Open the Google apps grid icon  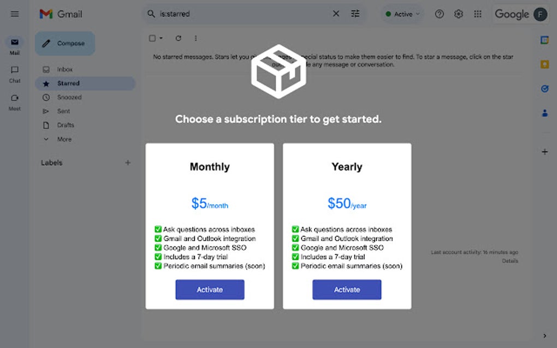pyautogui.click(x=478, y=14)
